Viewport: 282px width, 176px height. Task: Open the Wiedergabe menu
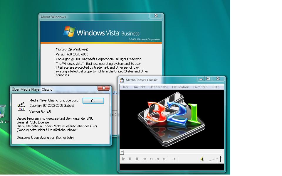pyautogui.click(x=159, y=87)
